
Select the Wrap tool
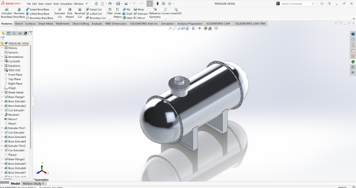(x=138, y=9)
